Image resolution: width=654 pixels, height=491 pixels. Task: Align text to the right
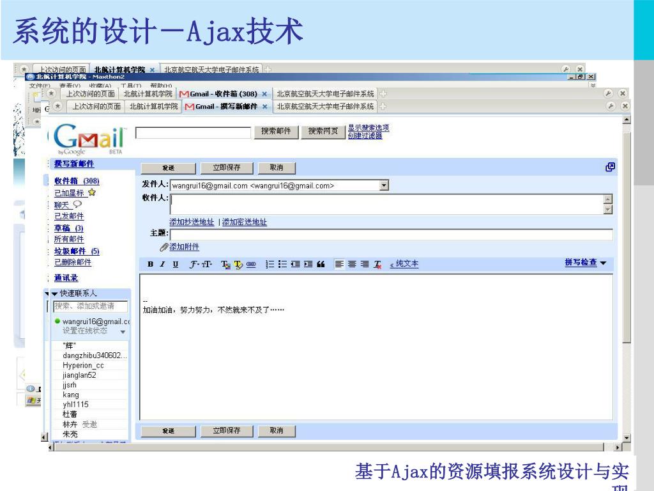[365, 264]
